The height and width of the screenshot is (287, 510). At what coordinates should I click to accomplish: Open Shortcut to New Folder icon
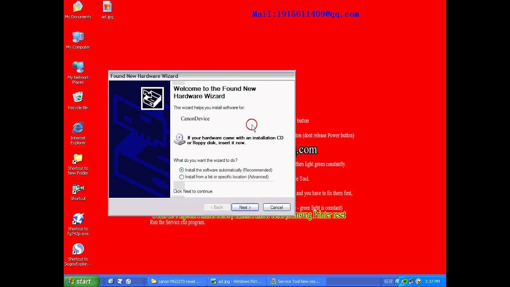[78, 164]
